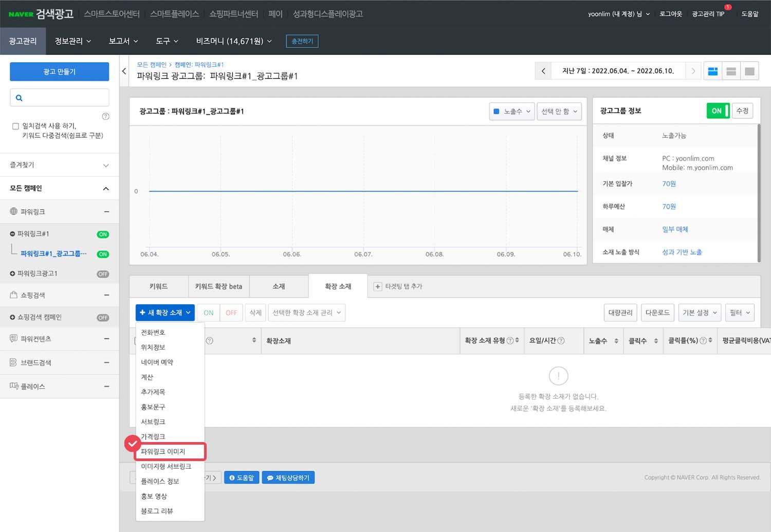Toggle the 광고그룹 정보 ON switch
771x532 pixels.
(x=718, y=111)
